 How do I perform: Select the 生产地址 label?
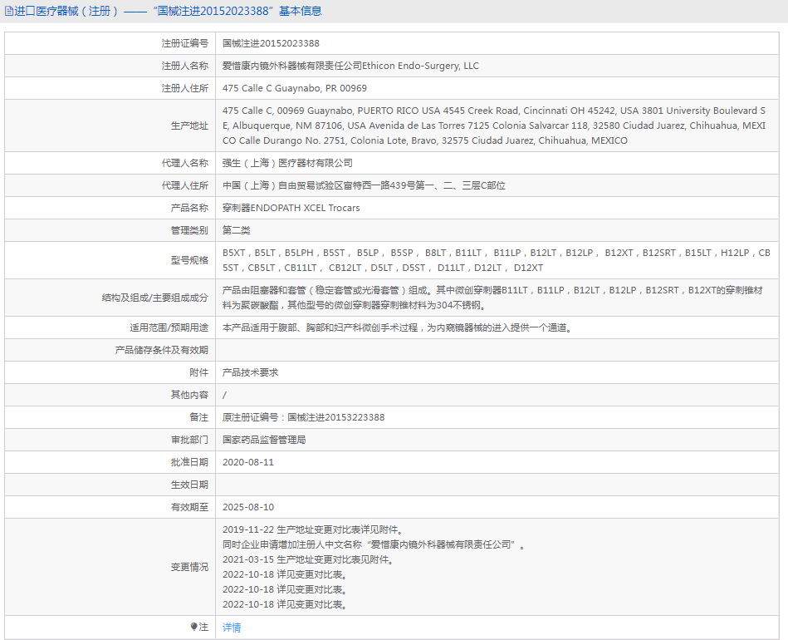click(x=189, y=126)
